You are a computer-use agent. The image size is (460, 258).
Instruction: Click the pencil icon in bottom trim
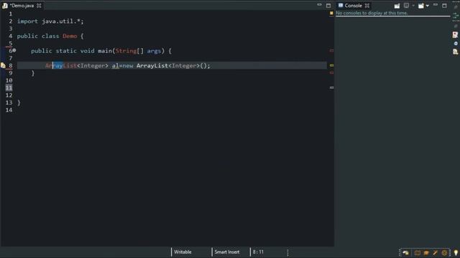click(435, 252)
